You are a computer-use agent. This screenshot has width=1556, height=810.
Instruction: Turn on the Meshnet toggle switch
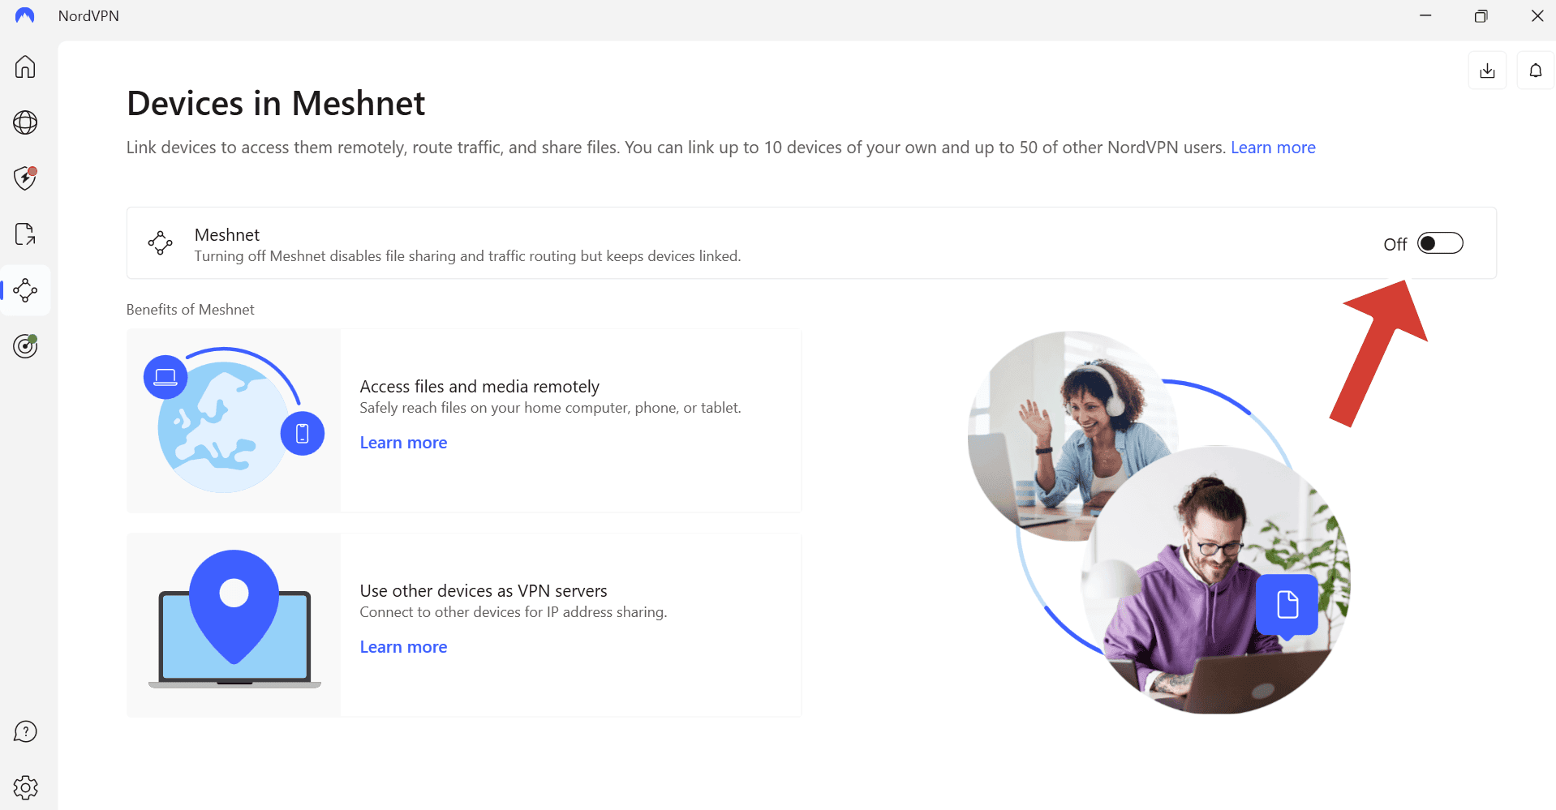[1439, 243]
